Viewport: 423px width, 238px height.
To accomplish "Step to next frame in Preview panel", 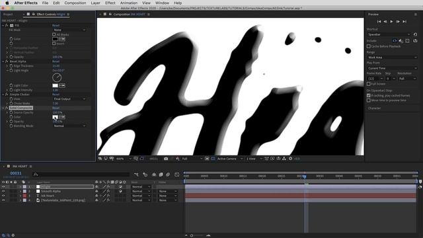I will (x=398, y=22).
